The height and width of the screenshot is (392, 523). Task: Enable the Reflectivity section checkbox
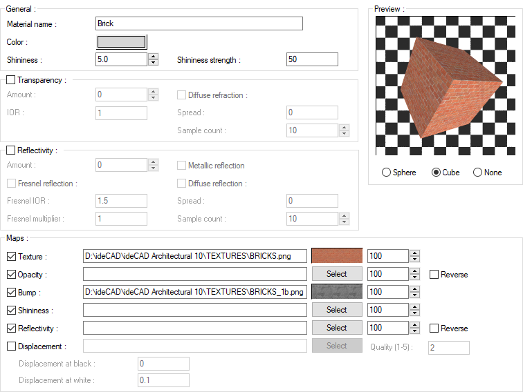(x=10, y=150)
